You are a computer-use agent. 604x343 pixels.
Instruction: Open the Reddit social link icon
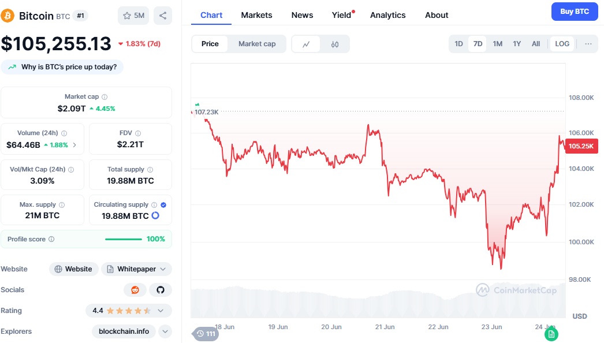(135, 290)
